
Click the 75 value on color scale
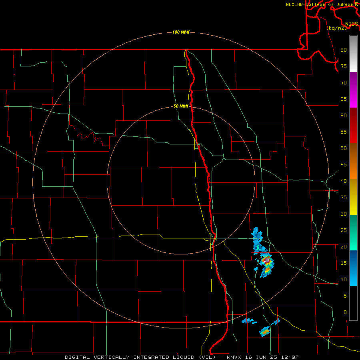344,66
